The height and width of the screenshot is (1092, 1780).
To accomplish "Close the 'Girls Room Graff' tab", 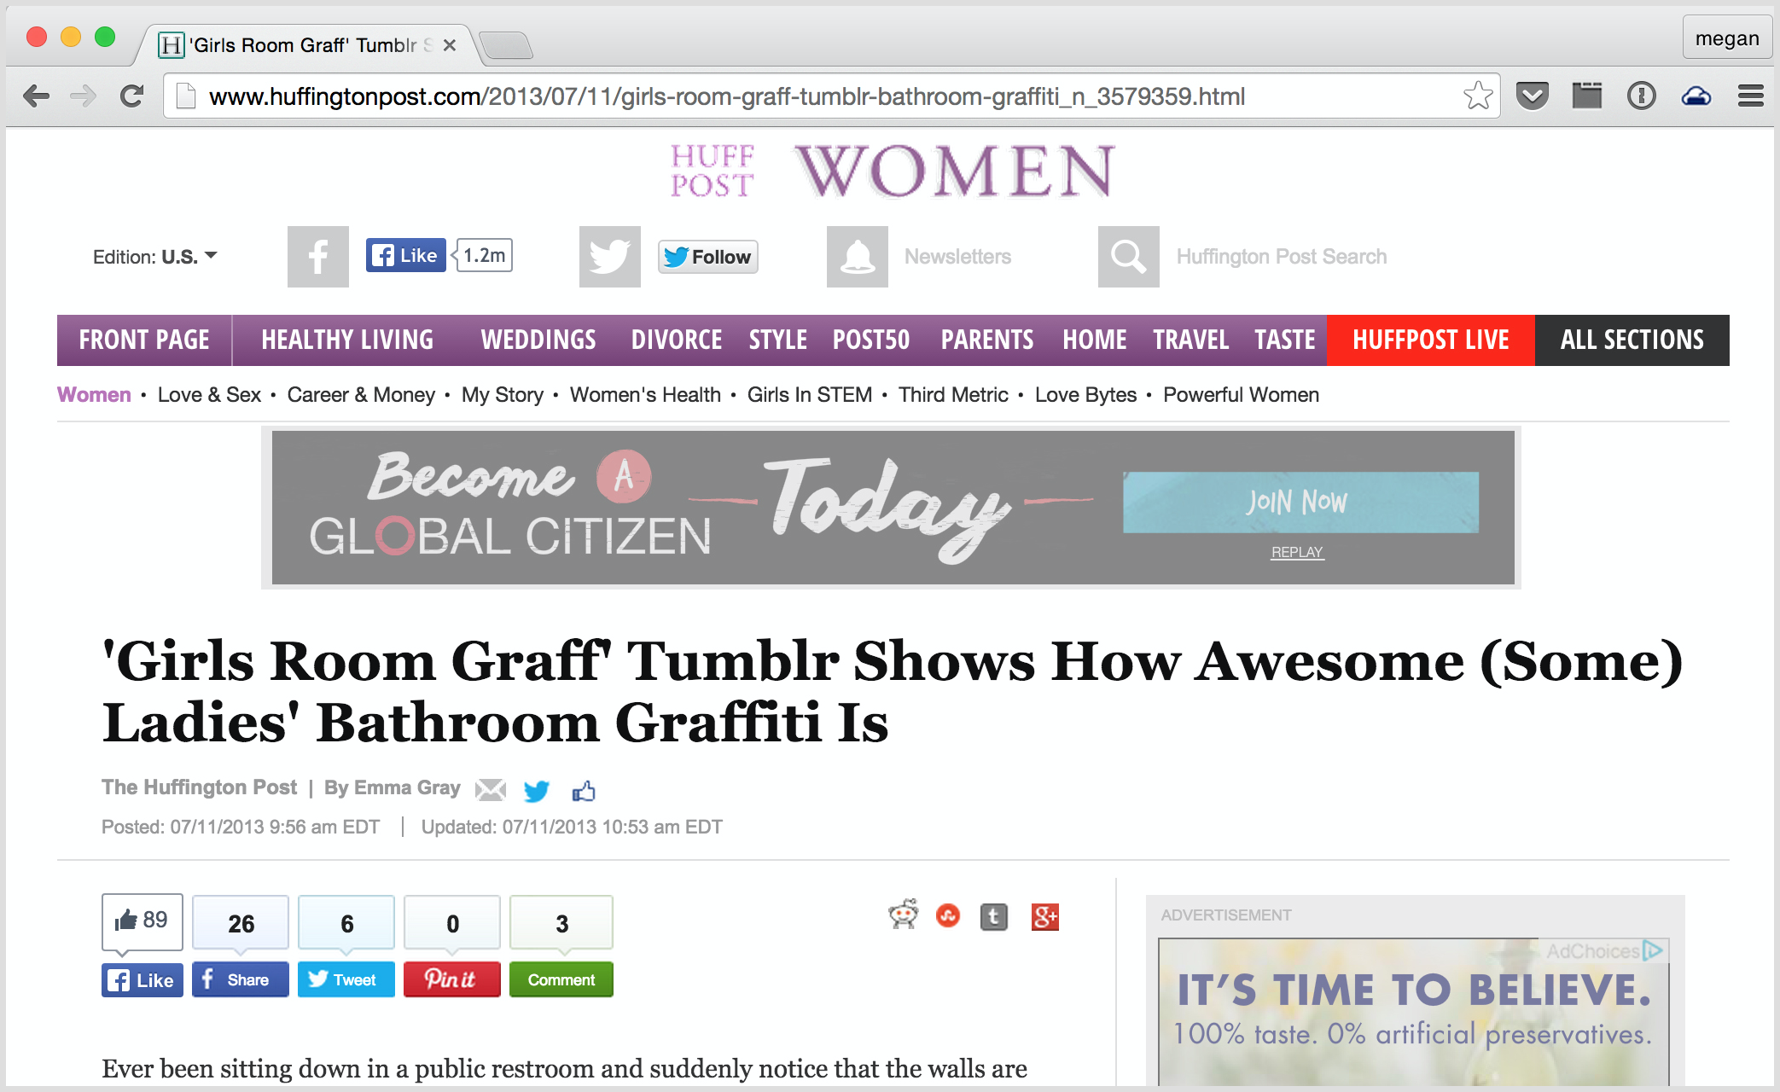I will tap(450, 45).
